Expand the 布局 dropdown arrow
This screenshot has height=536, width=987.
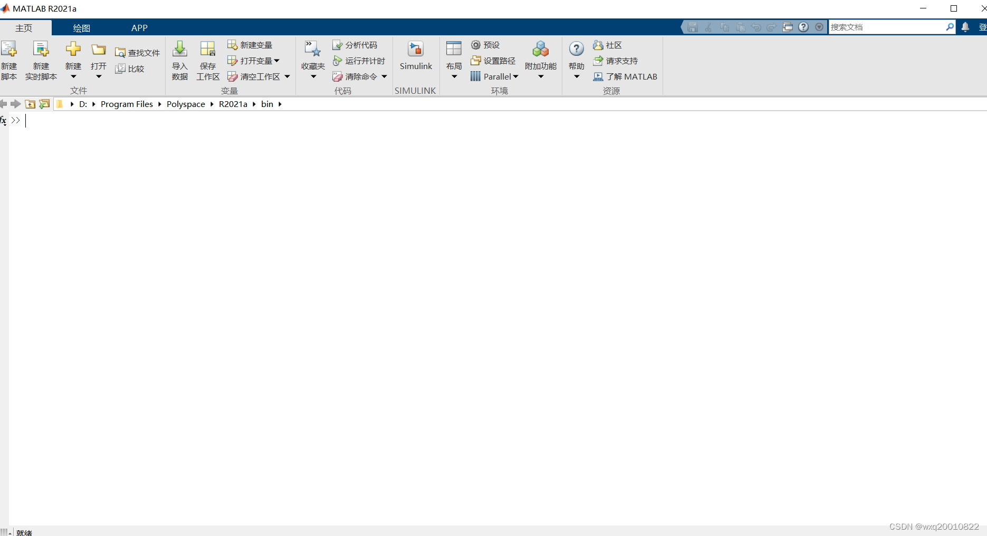454,77
